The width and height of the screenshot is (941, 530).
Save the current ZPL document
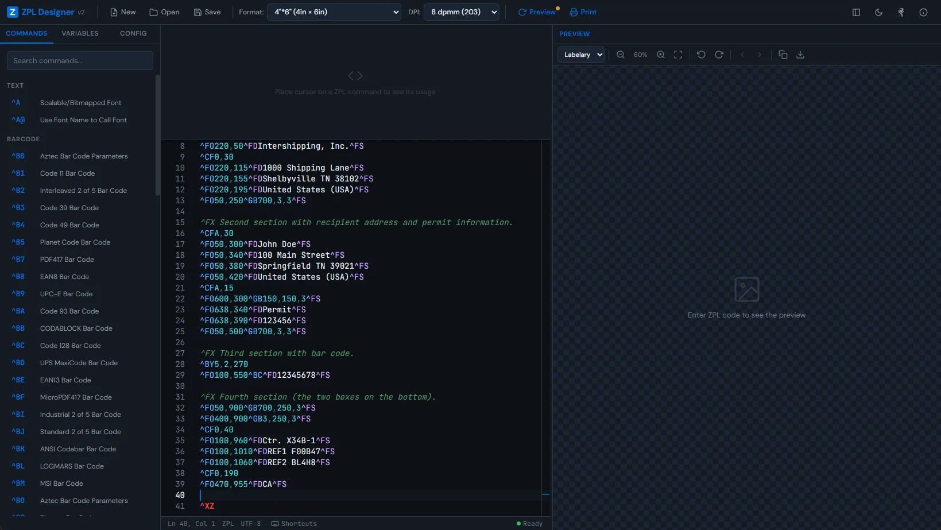point(207,11)
